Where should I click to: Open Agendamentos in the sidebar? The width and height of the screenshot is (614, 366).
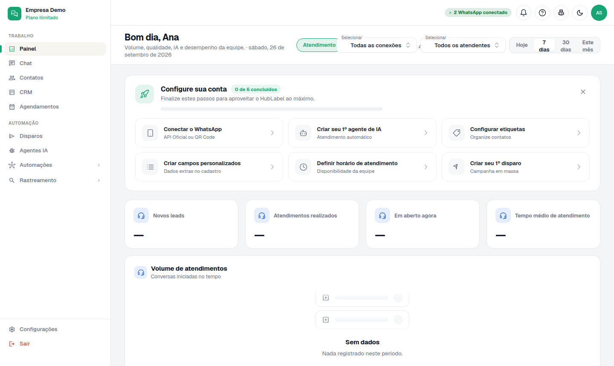(x=55, y=107)
